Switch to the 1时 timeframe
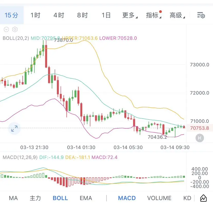 (x=35, y=15)
